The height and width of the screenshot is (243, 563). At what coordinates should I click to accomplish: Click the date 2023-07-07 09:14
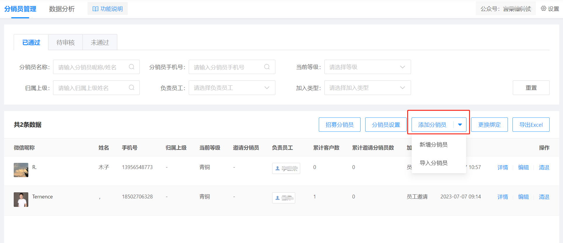(461, 197)
